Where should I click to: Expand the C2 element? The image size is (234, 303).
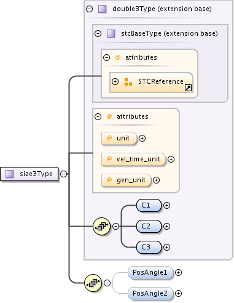point(166,226)
